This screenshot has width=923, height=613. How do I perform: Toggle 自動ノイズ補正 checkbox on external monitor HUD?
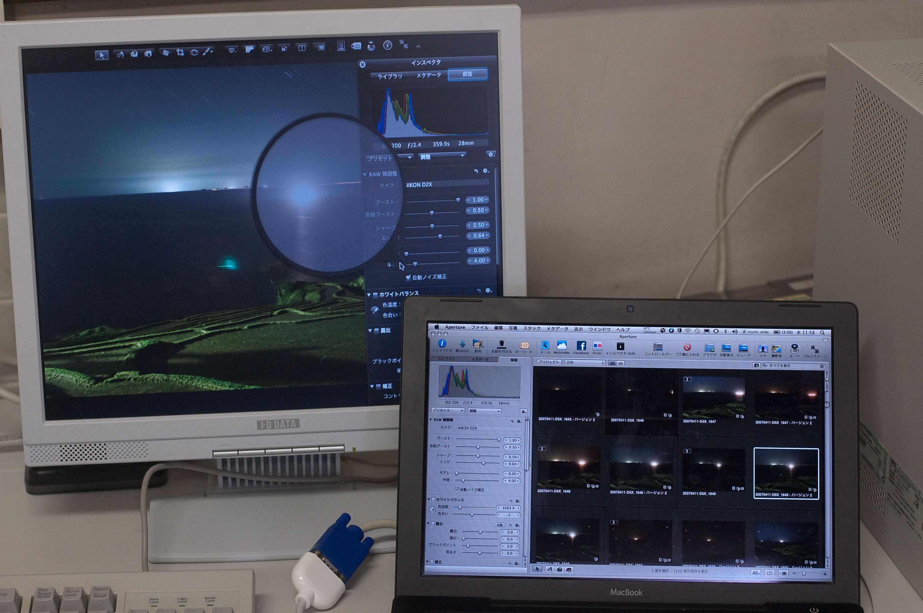(x=408, y=278)
